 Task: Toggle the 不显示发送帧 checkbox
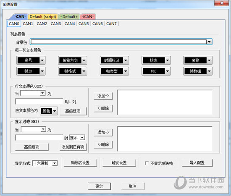click(147, 163)
